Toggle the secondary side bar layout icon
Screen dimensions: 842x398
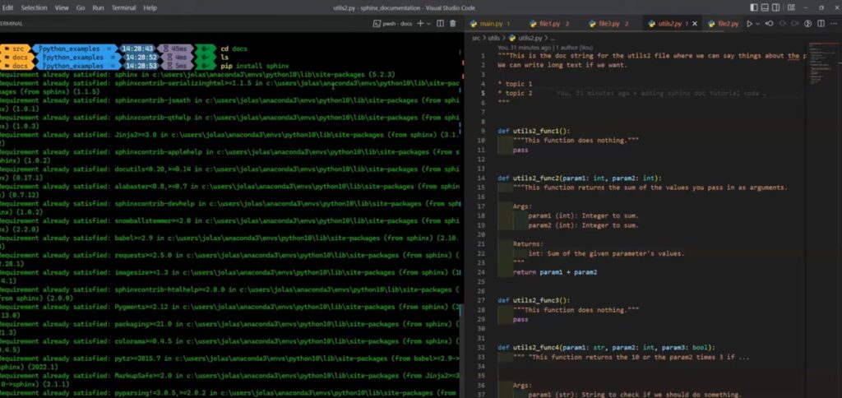[x=776, y=7]
